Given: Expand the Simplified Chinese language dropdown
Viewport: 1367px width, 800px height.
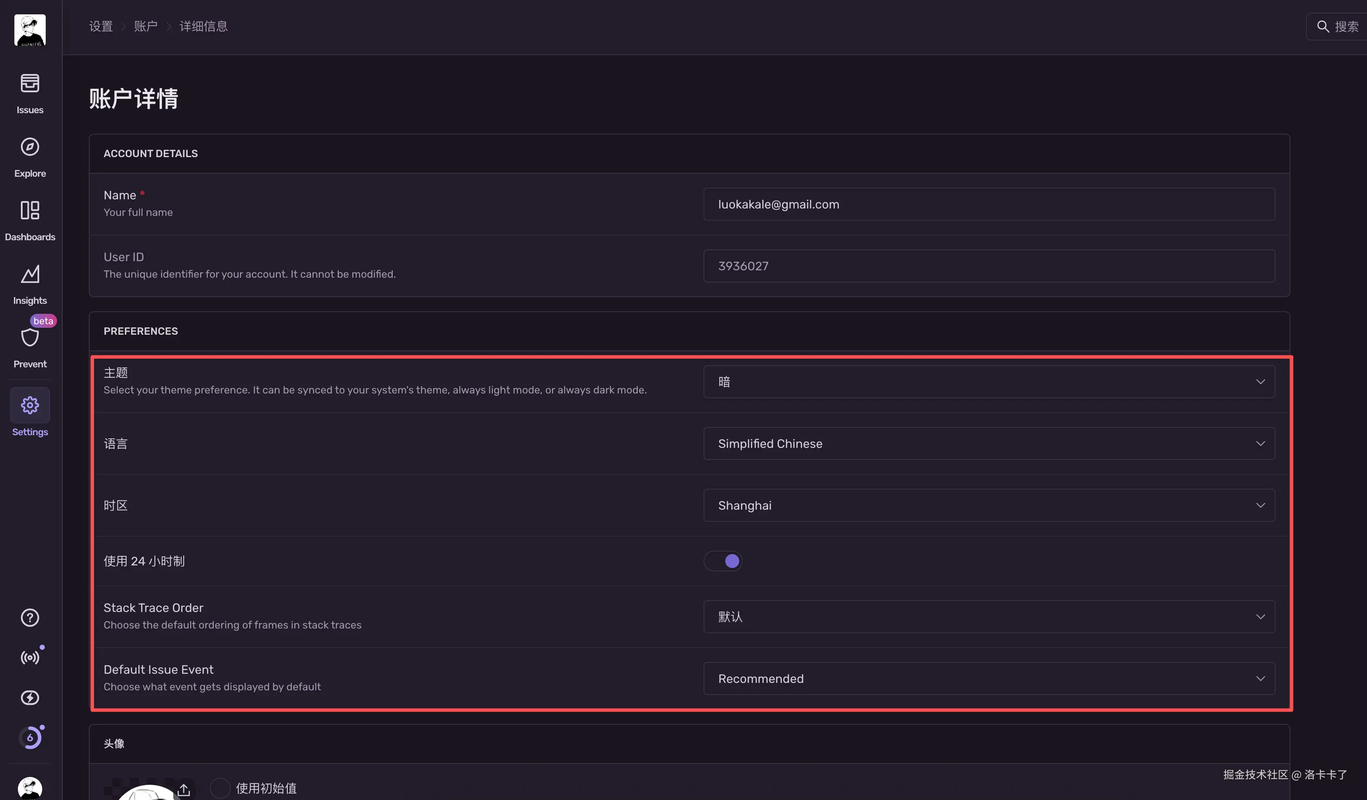Looking at the screenshot, I should pos(988,444).
